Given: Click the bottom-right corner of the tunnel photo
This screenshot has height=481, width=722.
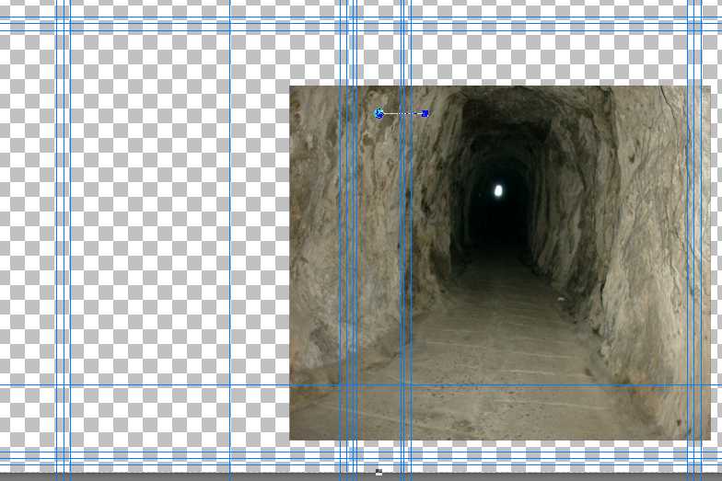Looking at the screenshot, I should [x=709, y=439].
